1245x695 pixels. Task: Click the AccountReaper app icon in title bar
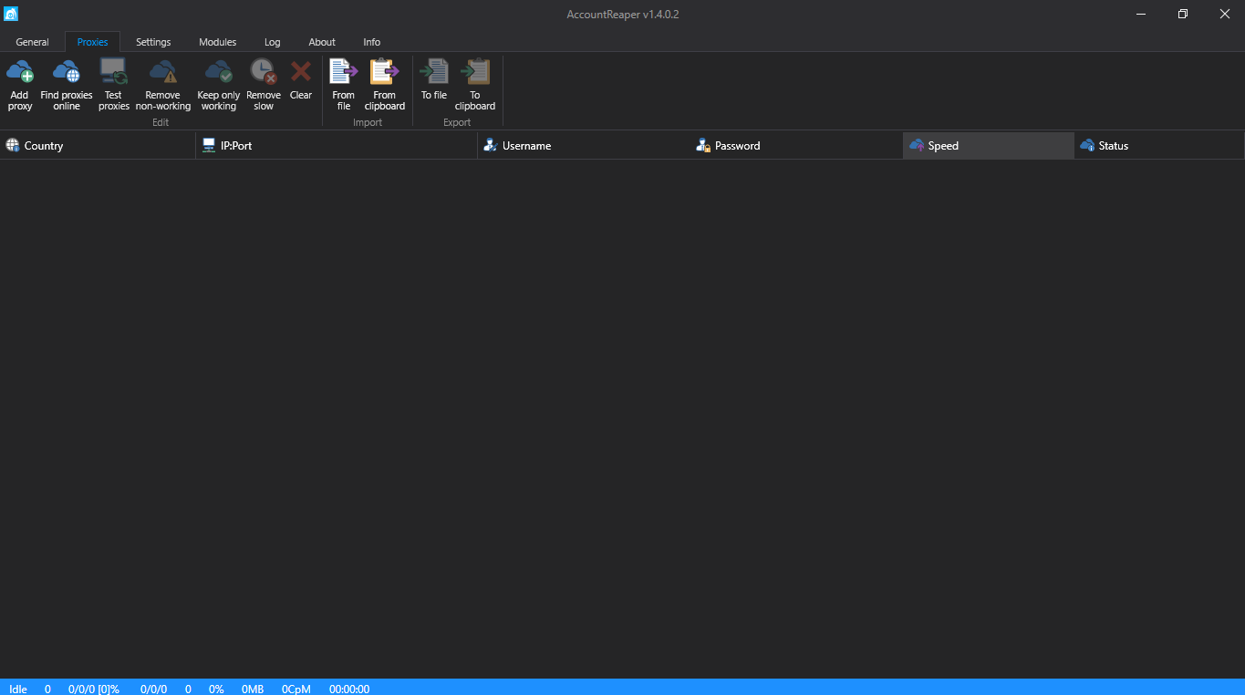point(11,14)
